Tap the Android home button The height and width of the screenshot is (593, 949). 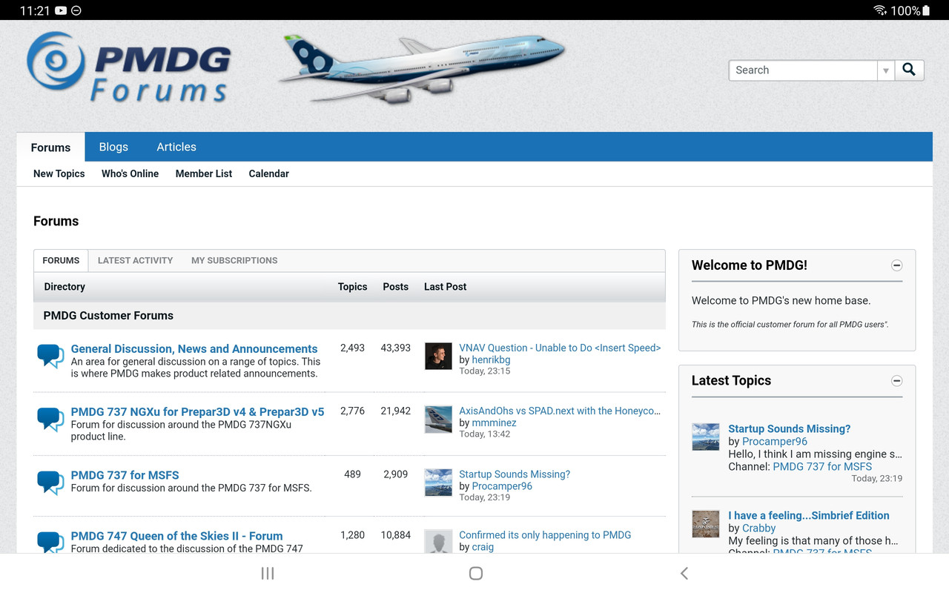[476, 573]
